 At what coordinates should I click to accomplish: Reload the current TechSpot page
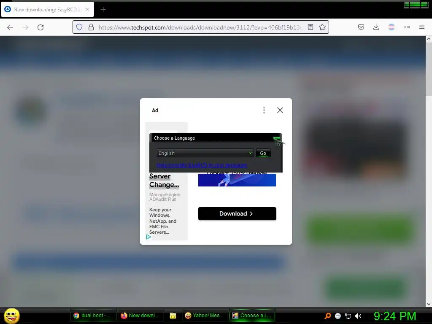click(x=40, y=27)
